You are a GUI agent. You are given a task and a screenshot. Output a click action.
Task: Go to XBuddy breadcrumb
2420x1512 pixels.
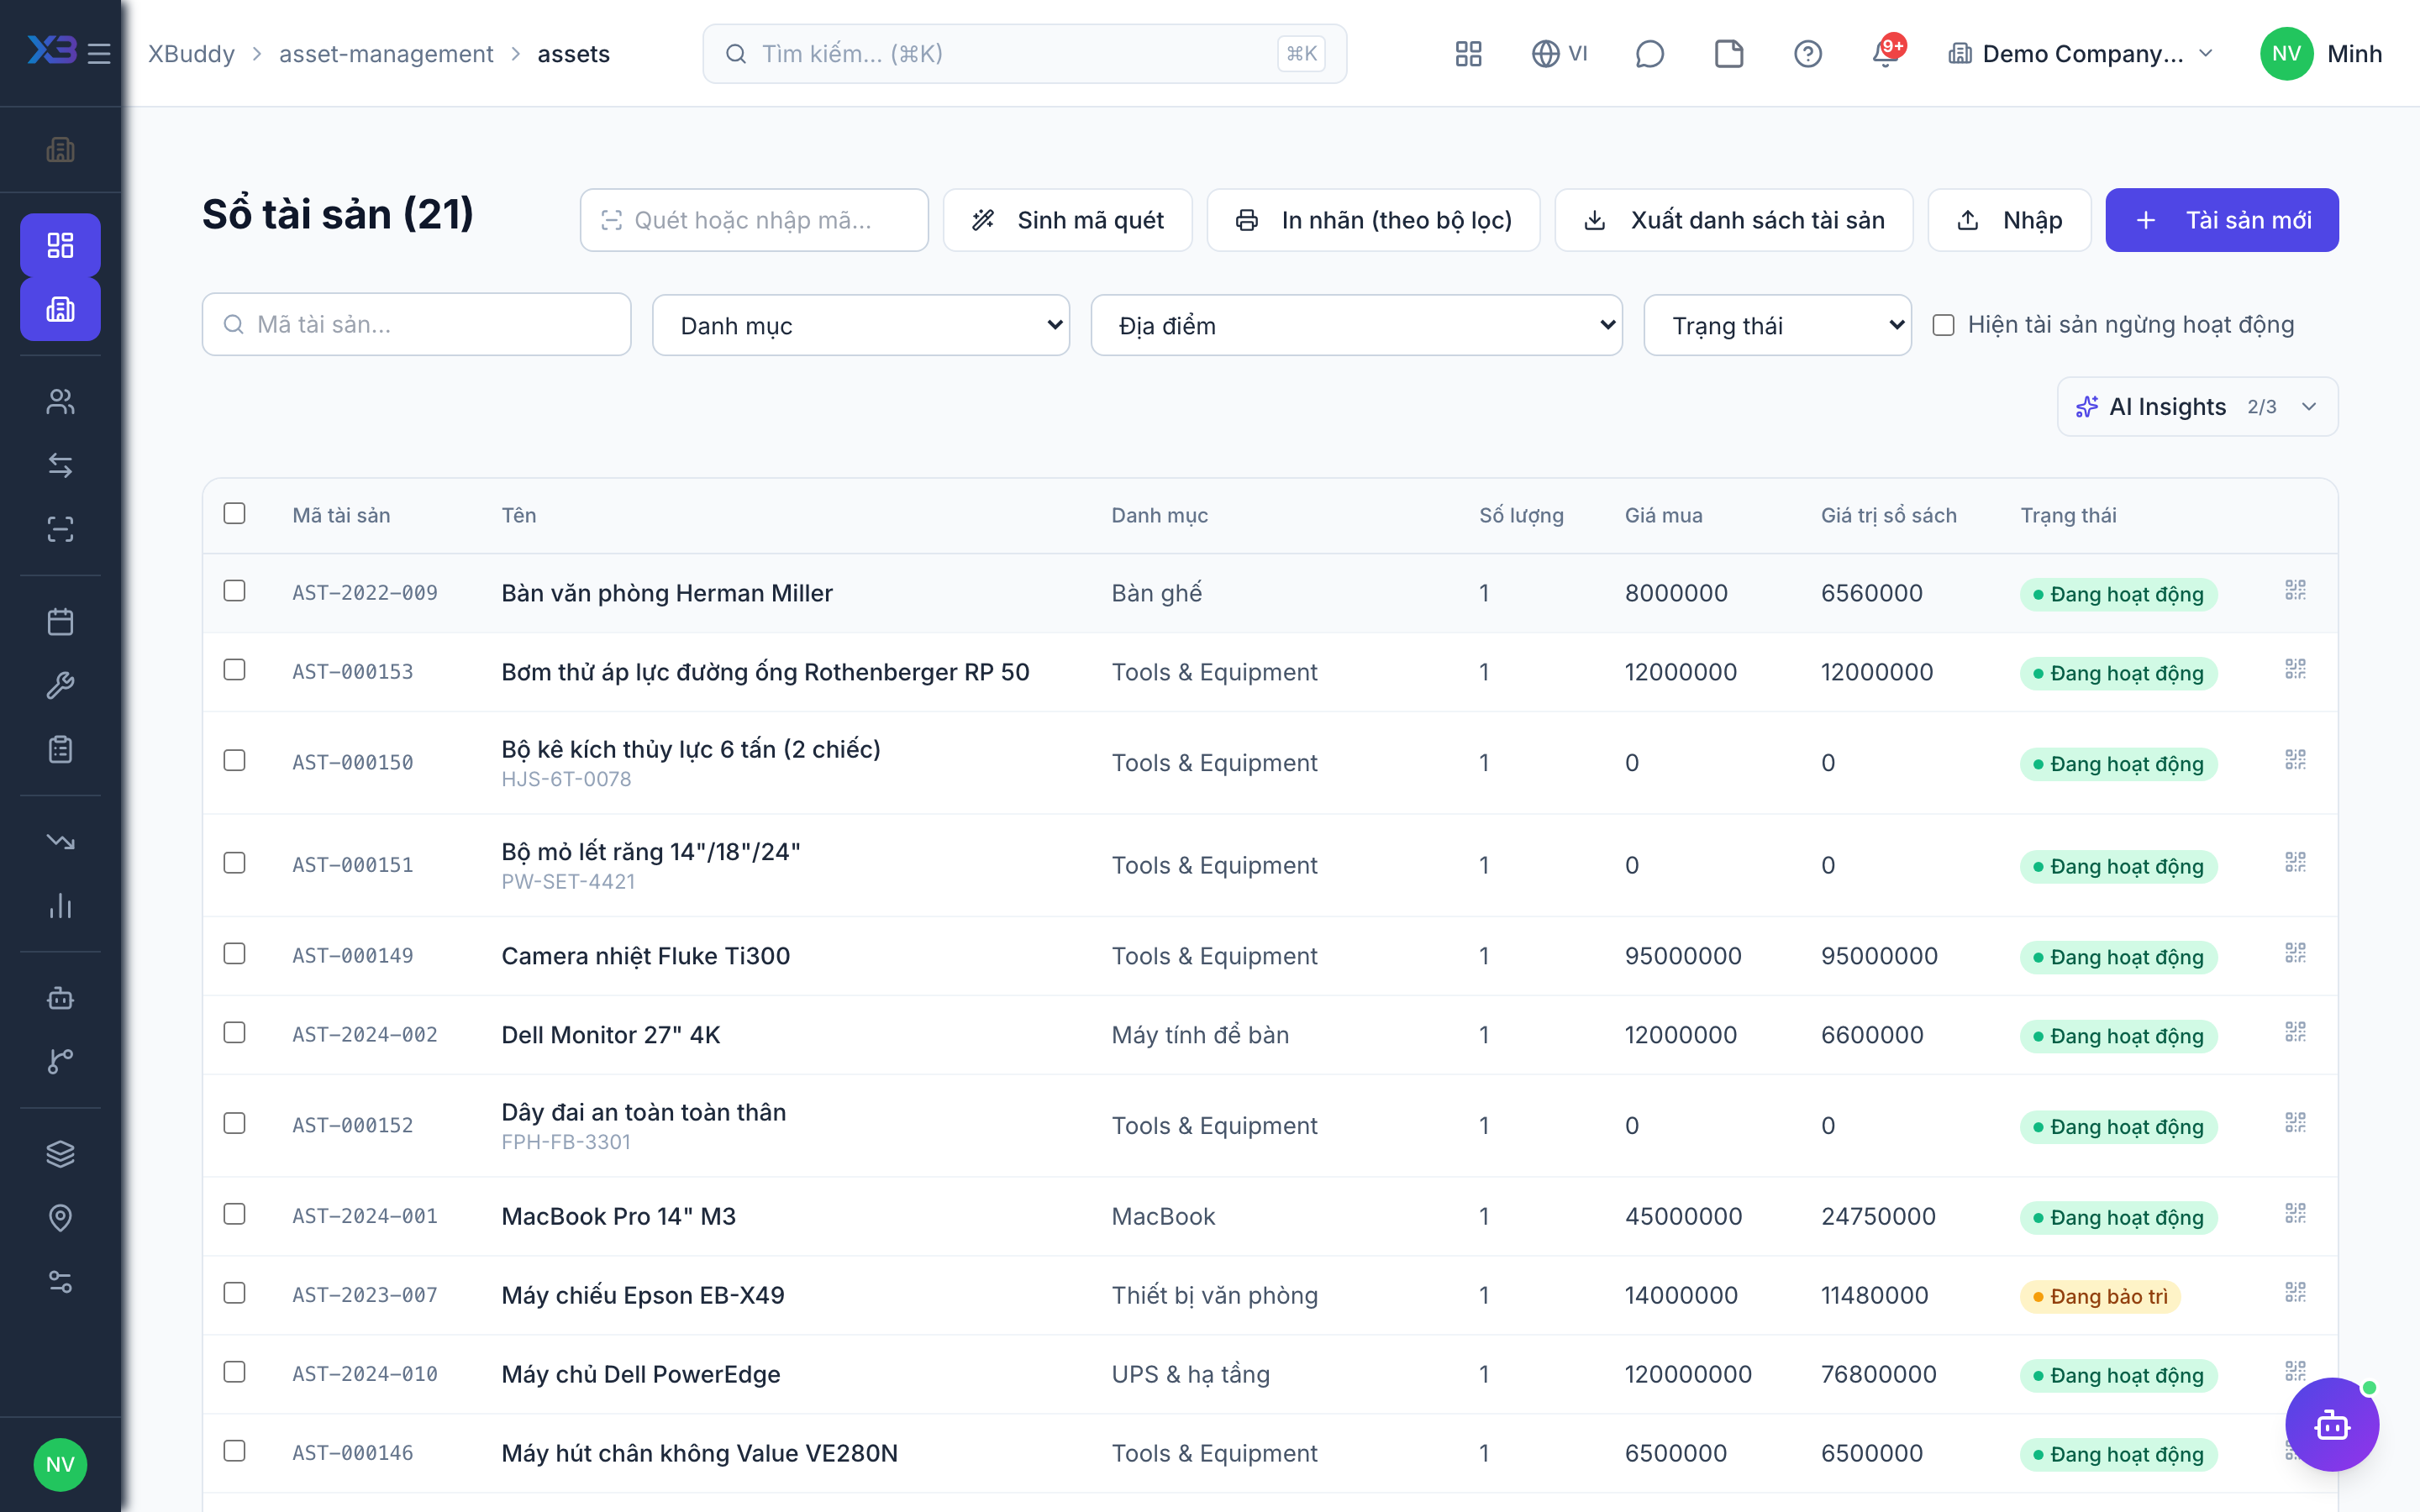[x=191, y=54]
